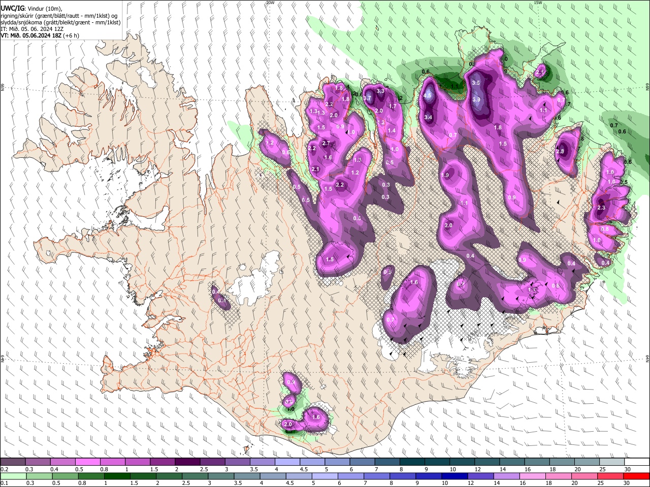The height and width of the screenshot is (487, 650).
Task: Click the 20W longitude label
Action: pyautogui.click(x=270, y=3)
